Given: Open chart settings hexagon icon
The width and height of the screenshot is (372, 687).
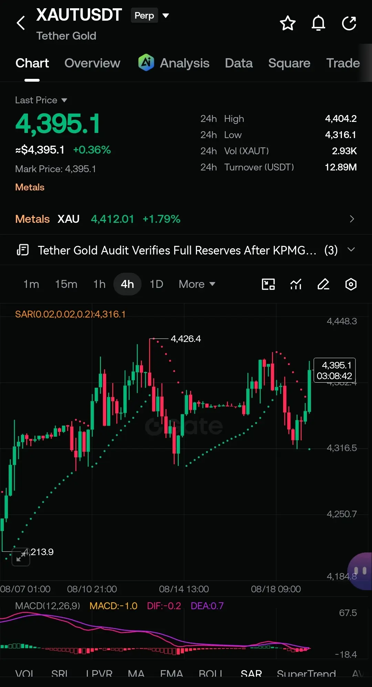Looking at the screenshot, I should tap(351, 284).
